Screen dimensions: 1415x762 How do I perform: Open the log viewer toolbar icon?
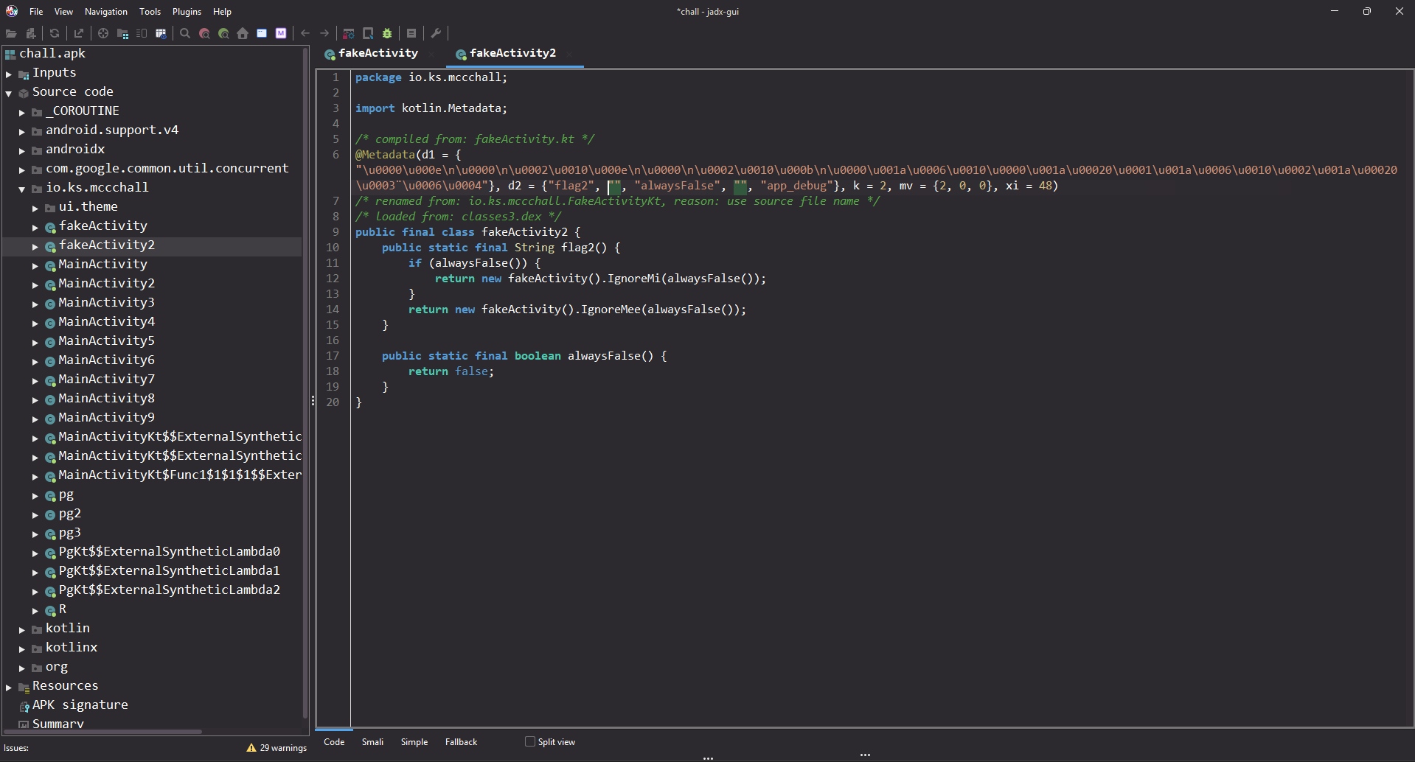coord(411,33)
